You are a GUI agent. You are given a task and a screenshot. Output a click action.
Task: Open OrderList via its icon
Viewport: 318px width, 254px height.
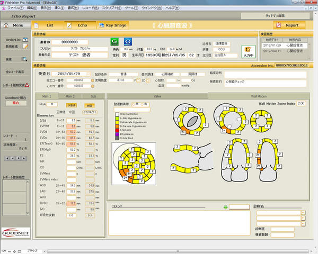tap(25, 39)
